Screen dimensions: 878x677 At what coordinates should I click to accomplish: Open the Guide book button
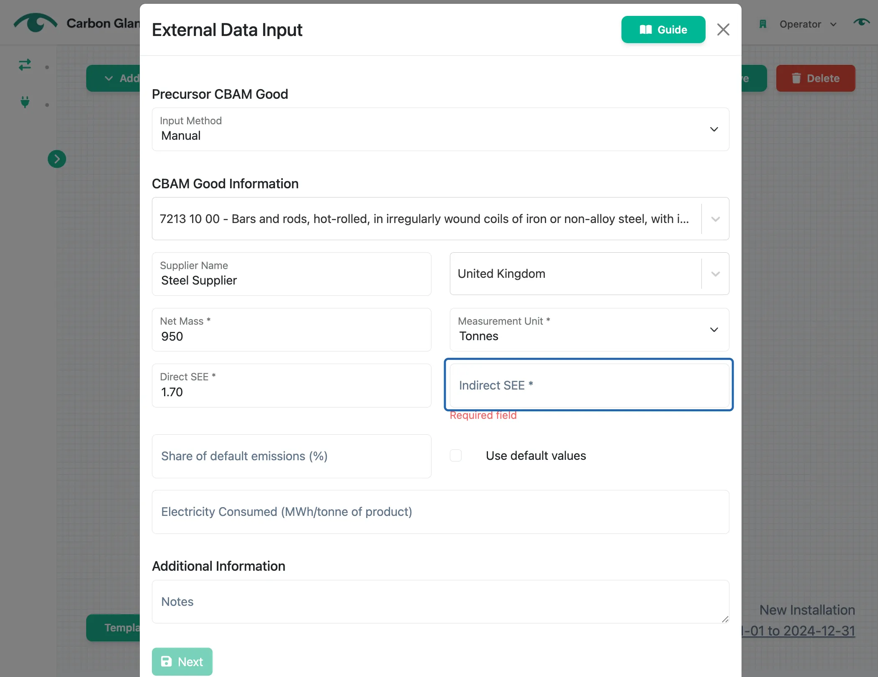[x=663, y=30]
